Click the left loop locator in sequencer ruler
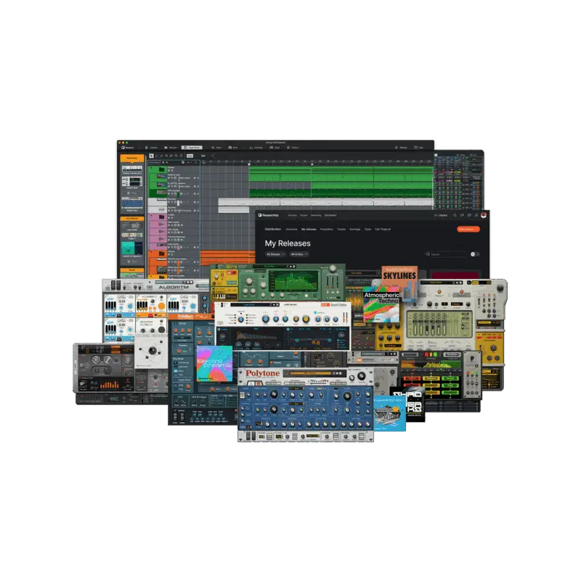The width and height of the screenshot is (581, 581). click(x=249, y=164)
